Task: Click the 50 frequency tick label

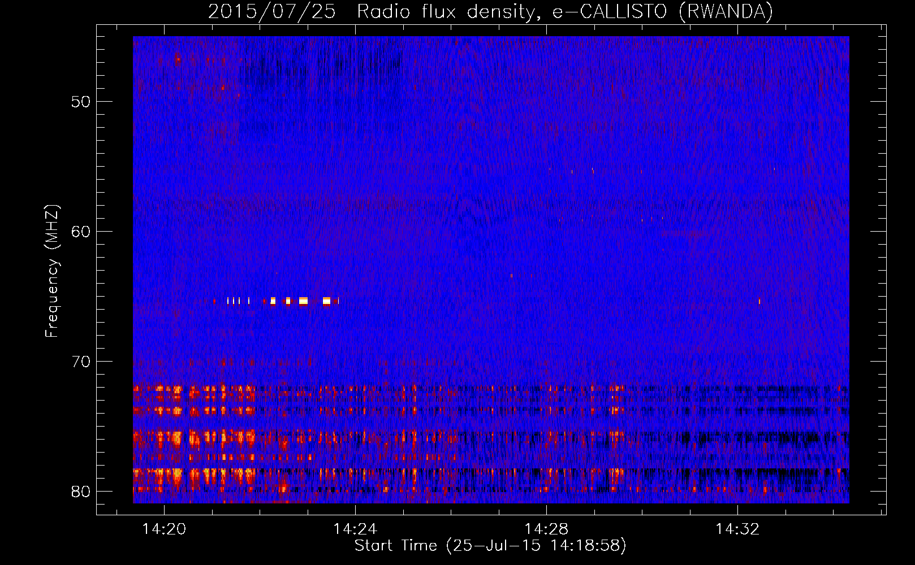Action: [x=81, y=102]
